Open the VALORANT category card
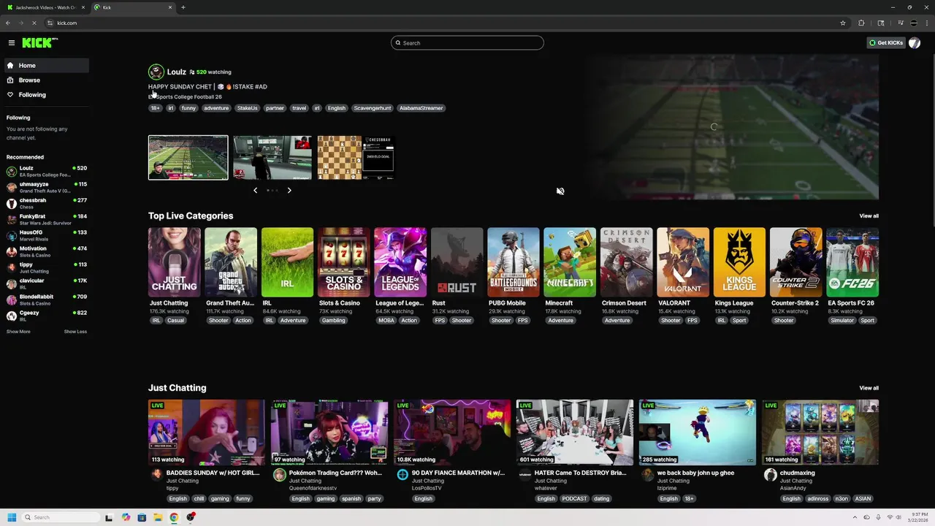935x526 pixels. (x=683, y=262)
